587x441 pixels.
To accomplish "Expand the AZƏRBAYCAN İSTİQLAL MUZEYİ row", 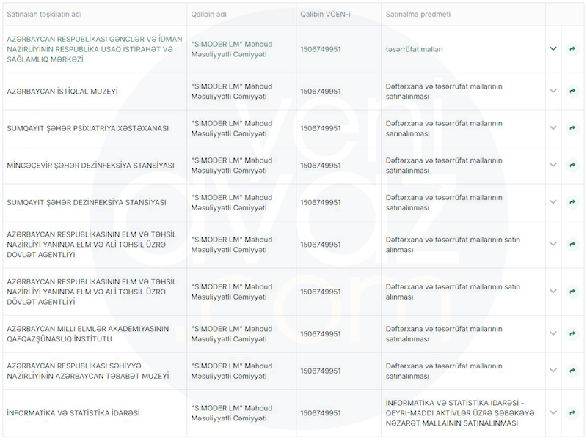I will 553,91.
